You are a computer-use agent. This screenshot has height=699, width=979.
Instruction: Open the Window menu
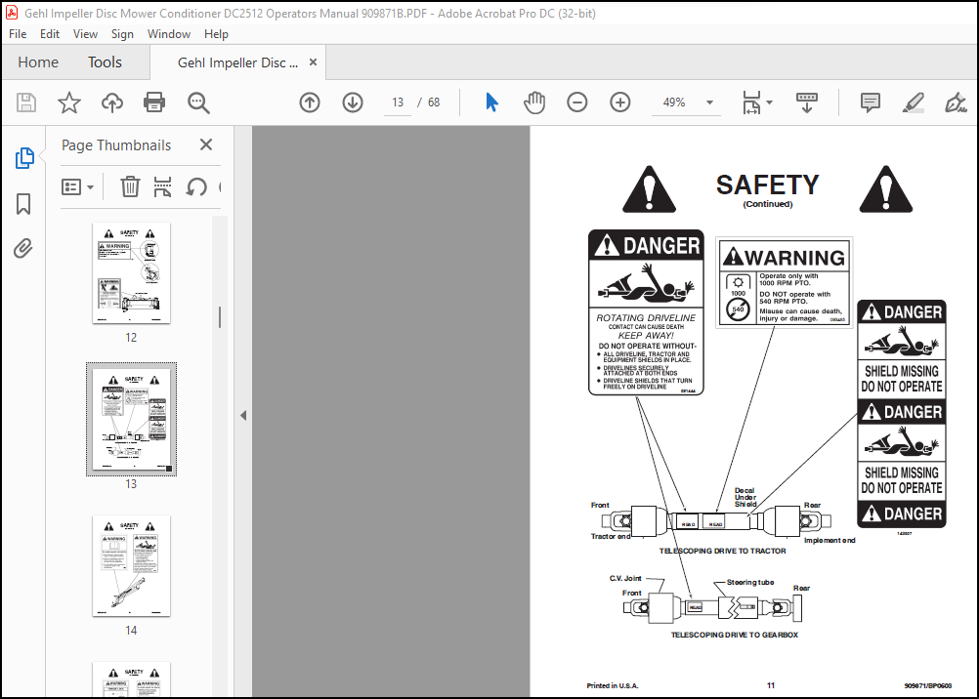169,34
